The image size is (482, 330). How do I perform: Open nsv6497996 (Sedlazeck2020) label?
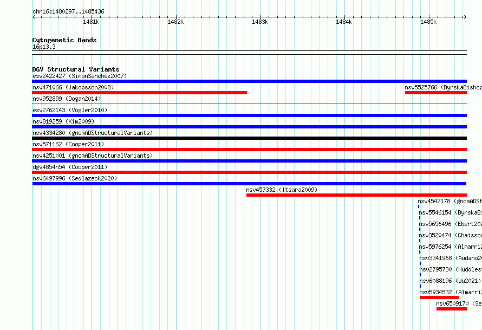tap(75, 178)
